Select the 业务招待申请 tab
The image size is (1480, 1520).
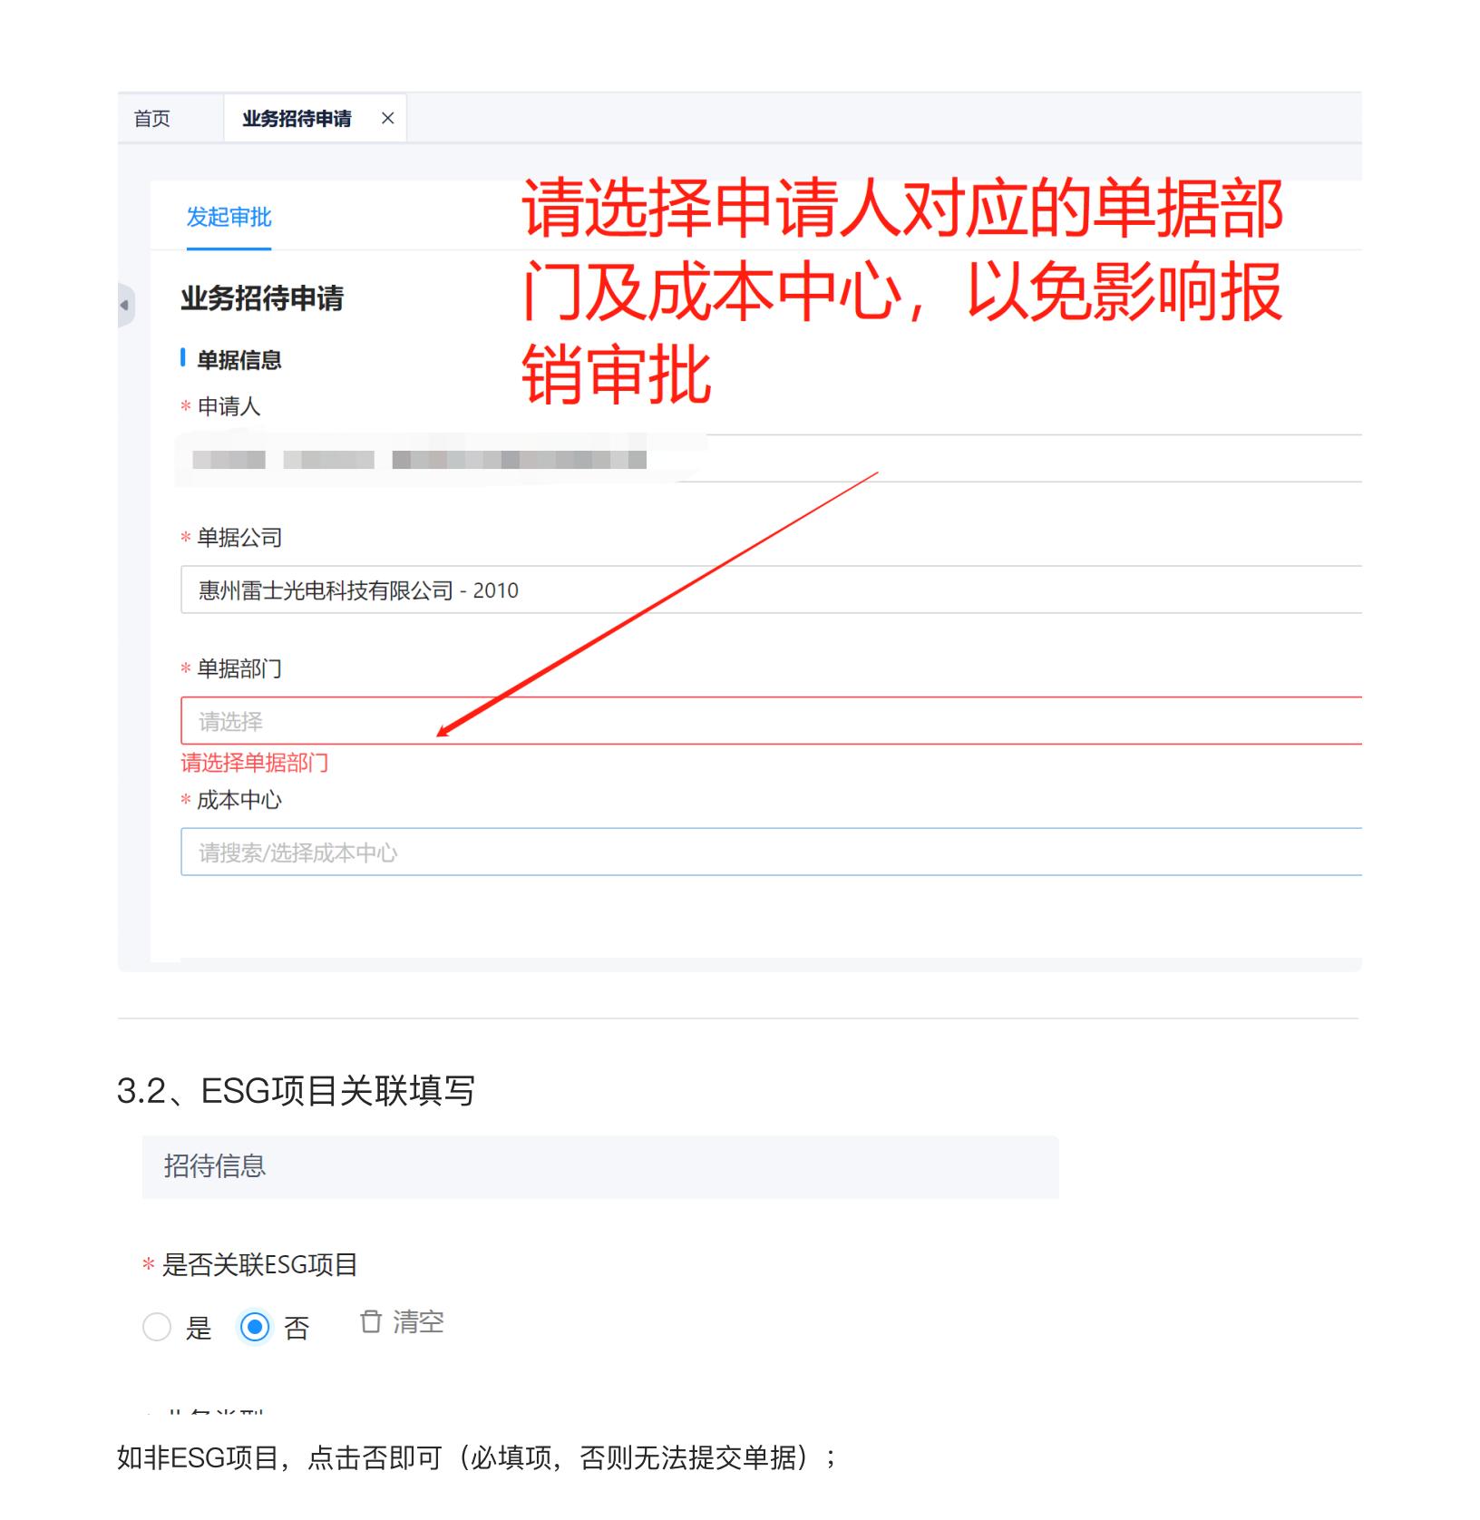297,119
